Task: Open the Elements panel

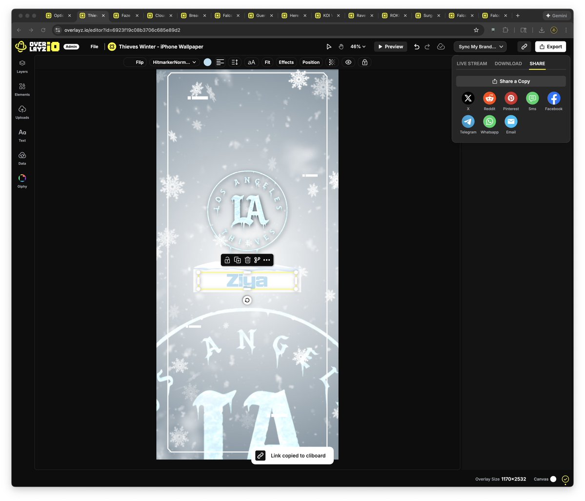Action: 22,90
